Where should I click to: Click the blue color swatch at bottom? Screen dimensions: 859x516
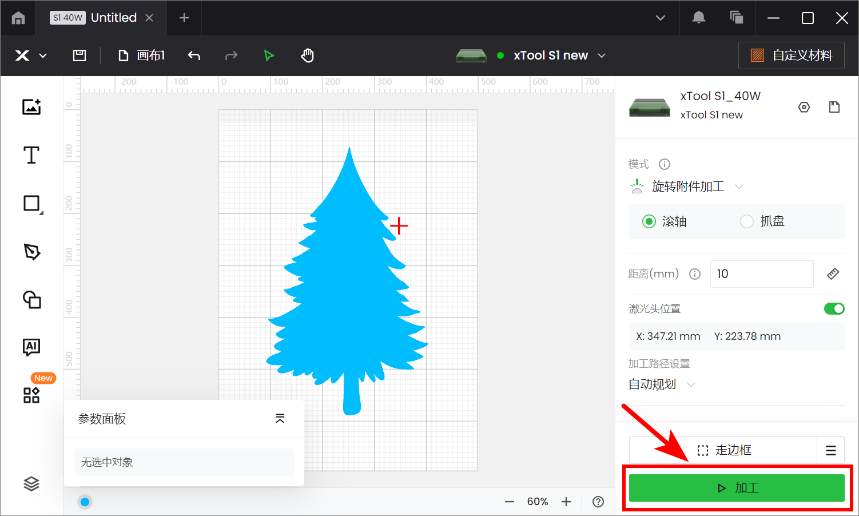point(85,502)
